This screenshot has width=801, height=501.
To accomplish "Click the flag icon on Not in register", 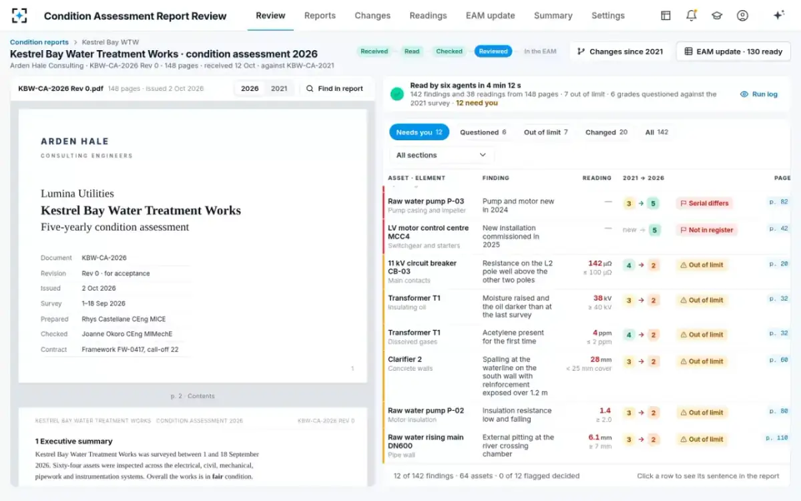I will 683,230.
